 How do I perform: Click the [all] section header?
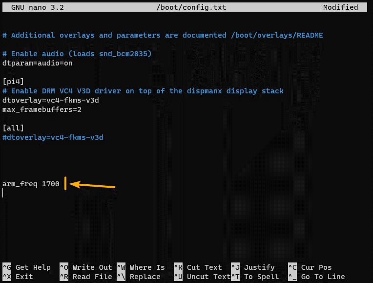click(x=13, y=128)
